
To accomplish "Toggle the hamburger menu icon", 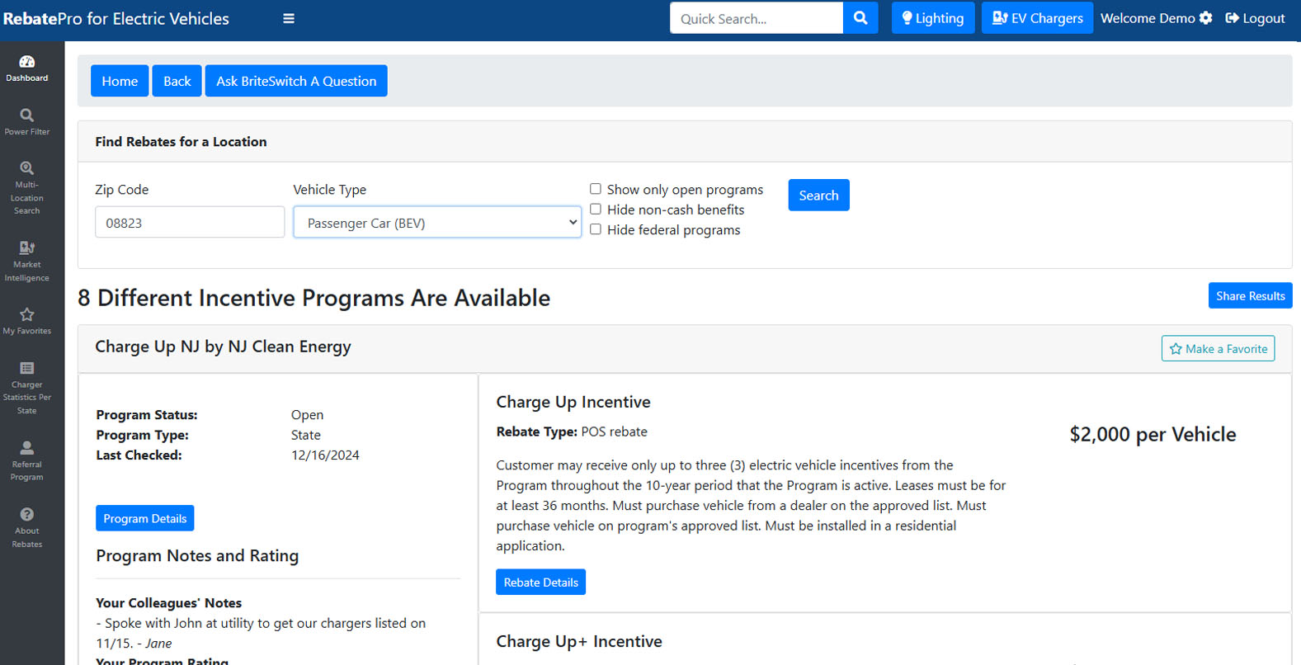I will (289, 18).
